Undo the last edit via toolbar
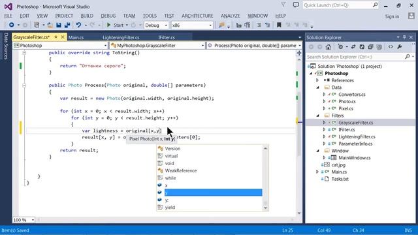 [78, 25]
